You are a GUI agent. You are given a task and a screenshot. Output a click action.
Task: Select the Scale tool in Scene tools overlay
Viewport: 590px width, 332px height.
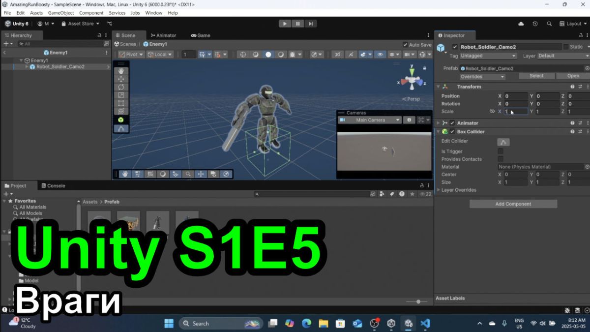point(121,95)
